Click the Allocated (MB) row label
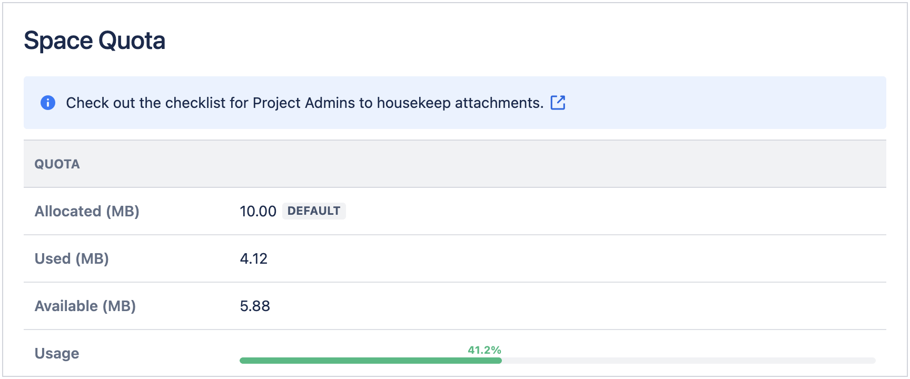 click(x=87, y=211)
